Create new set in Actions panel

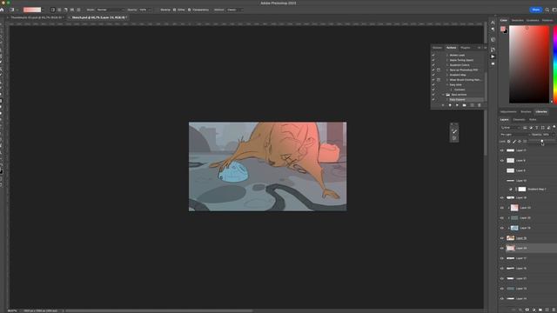coord(464,105)
